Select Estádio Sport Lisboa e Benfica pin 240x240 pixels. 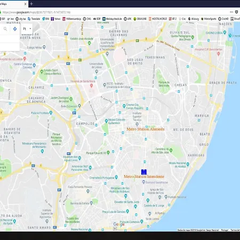(x=42, y=71)
